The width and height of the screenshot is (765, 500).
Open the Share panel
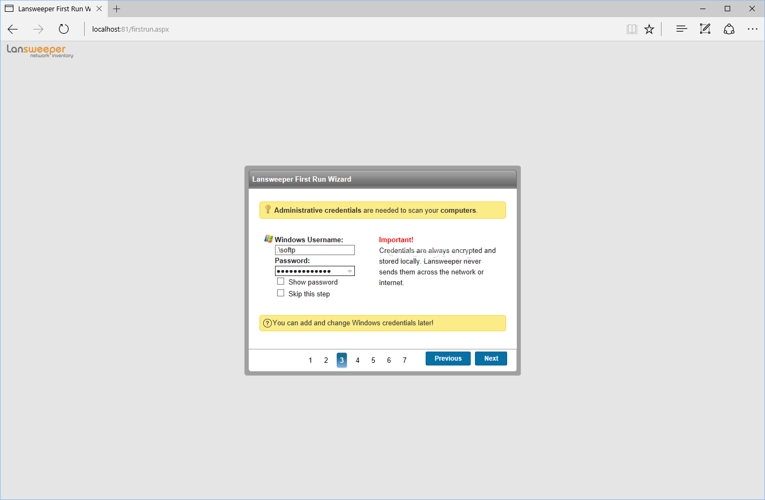[729, 29]
